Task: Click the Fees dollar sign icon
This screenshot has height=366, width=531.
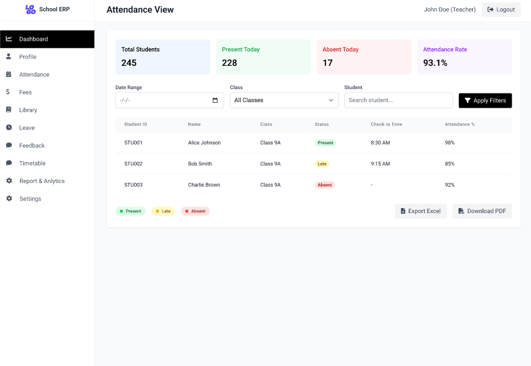Action: (9, 92)
